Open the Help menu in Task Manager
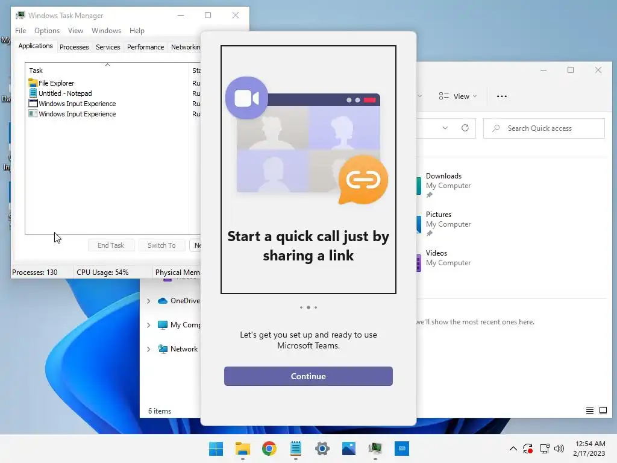Viewport: 617px width, 463px height. point(137,31)
